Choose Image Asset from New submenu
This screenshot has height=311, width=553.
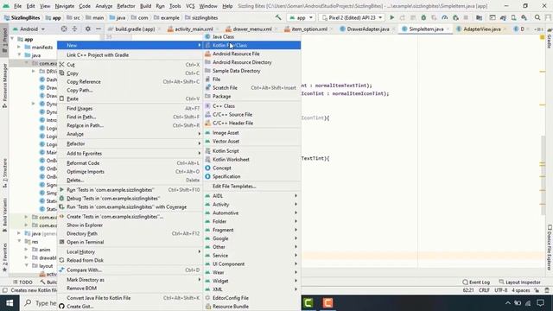[x=252, y=132]
